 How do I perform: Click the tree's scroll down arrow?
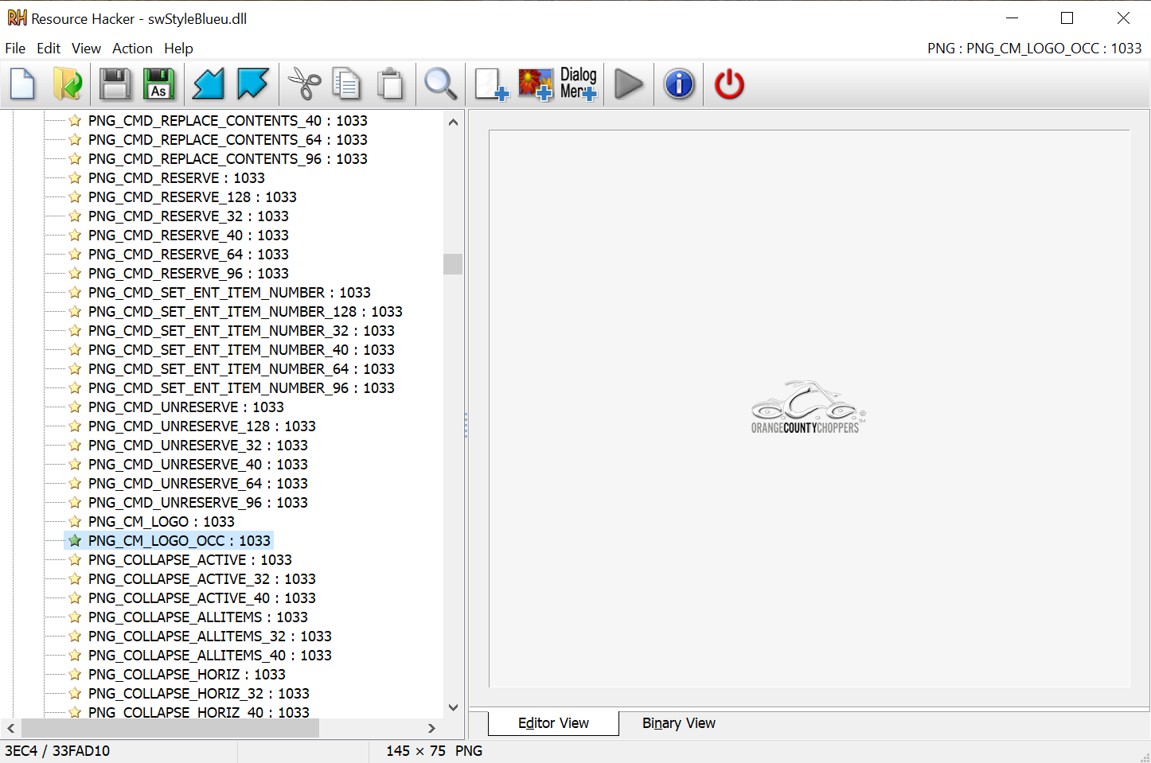[453, 707]
